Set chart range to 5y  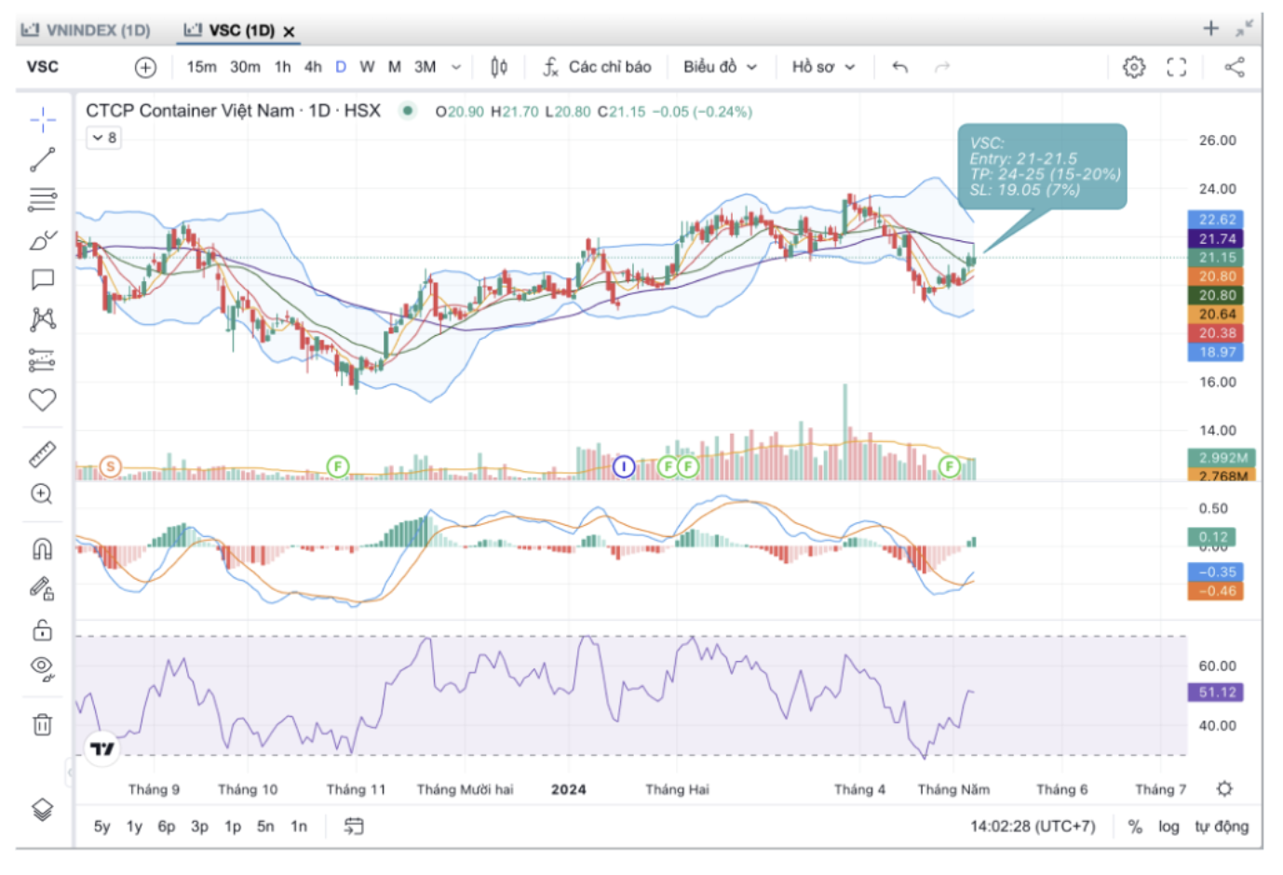click(x=101, y=826)
